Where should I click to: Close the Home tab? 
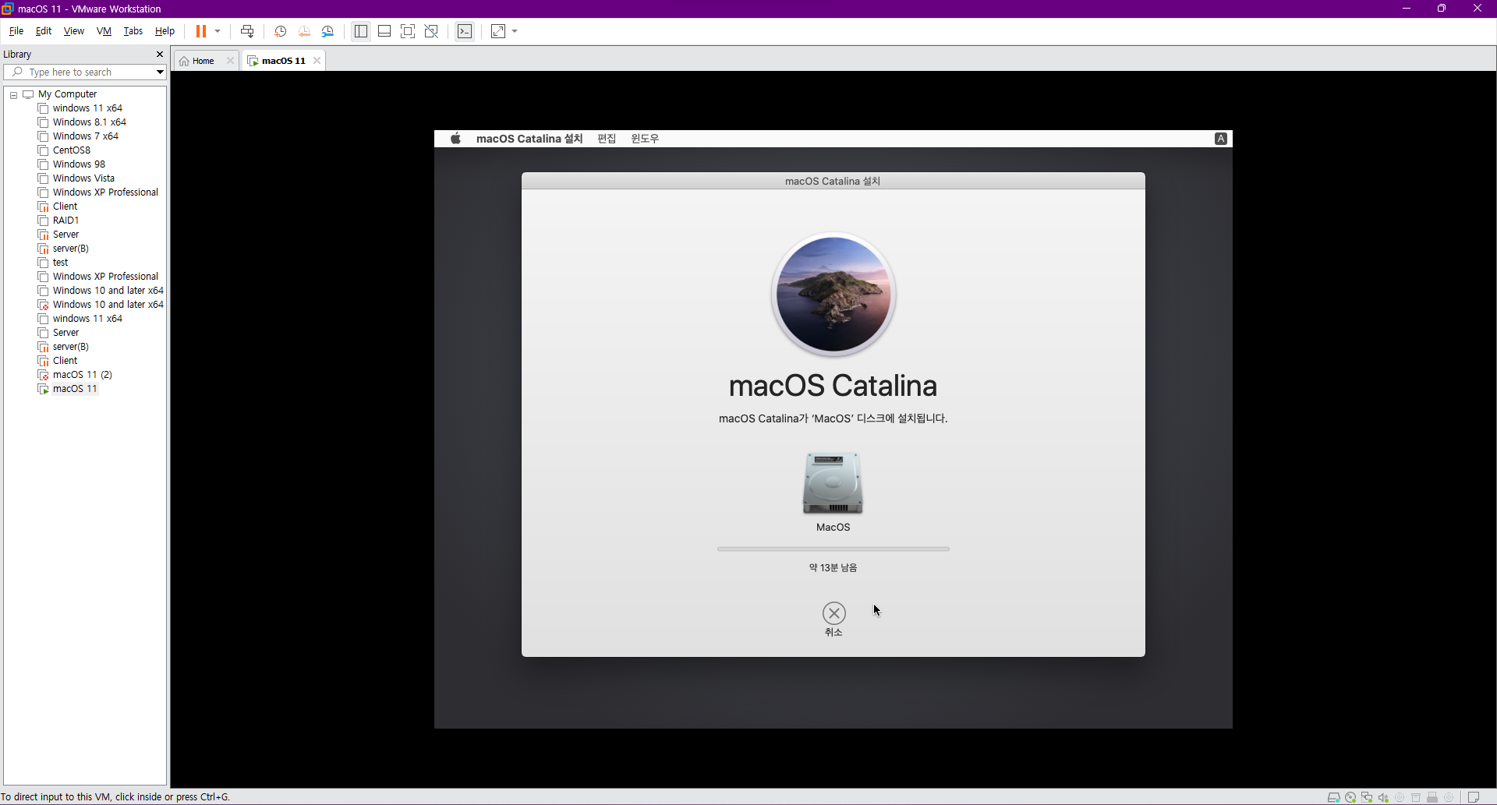pyautogui.click(x=230, y=61)
